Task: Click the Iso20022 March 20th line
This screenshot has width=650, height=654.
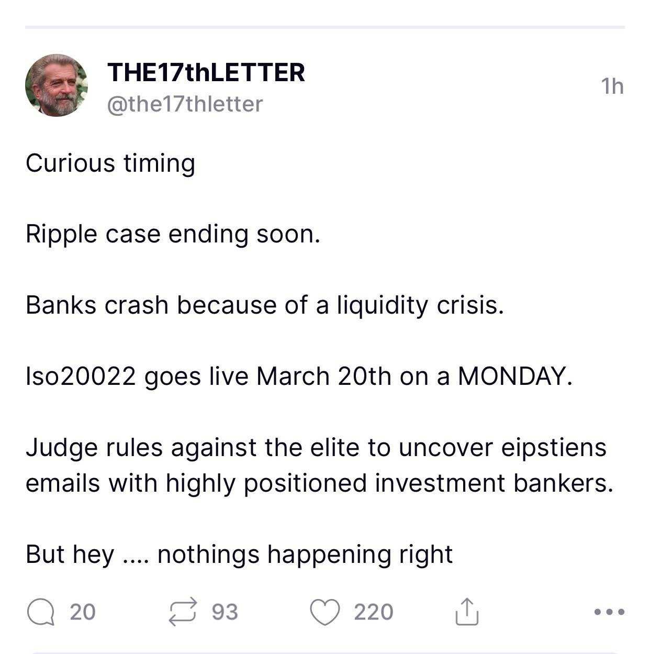Action: [299, 376]
